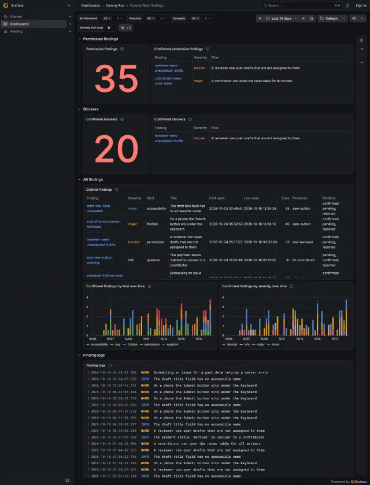
Task: Open contributor-sees-rates-table finding link
Action: (x=169, y=81)
